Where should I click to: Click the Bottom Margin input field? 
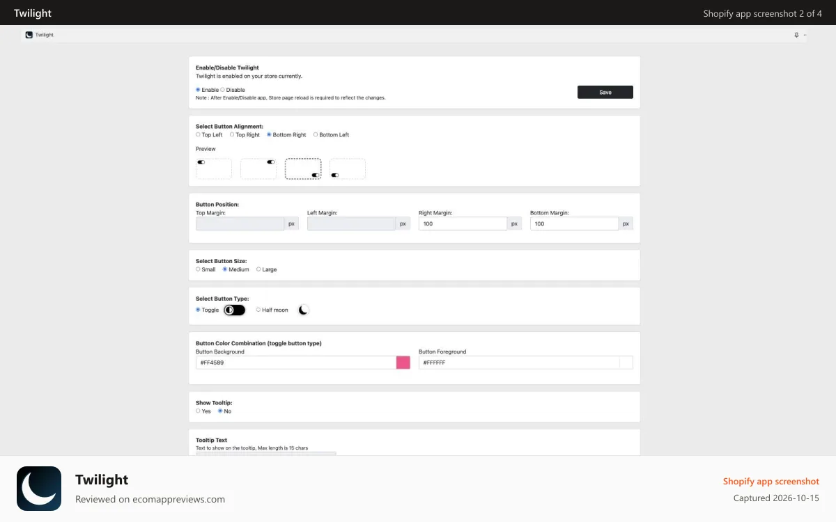click(x=574, y=223)
